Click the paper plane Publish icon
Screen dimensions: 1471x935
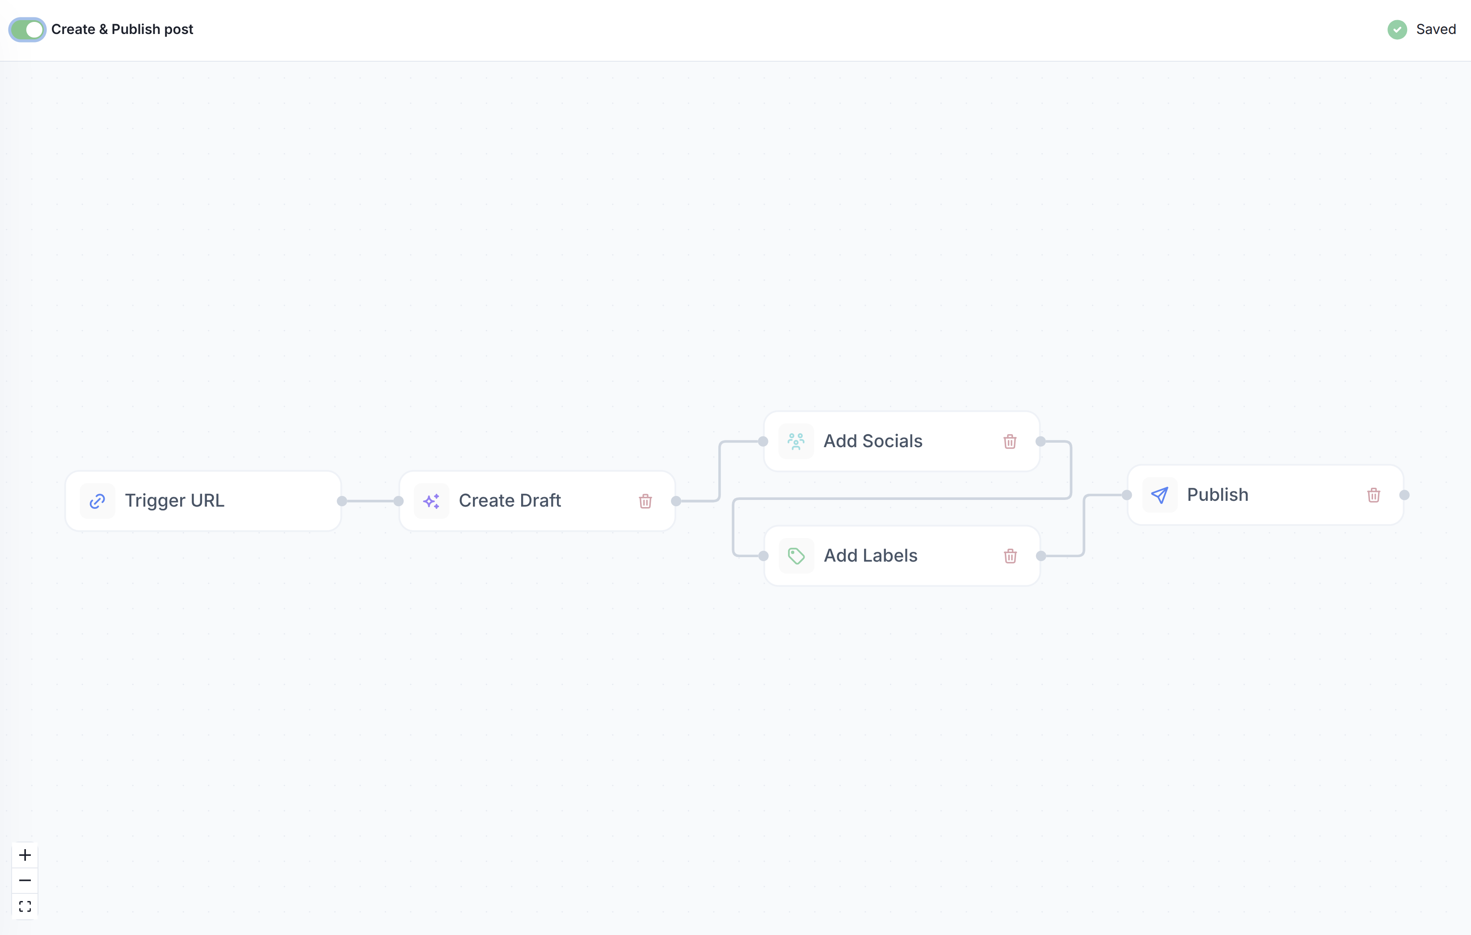(x=1159, y=495)
